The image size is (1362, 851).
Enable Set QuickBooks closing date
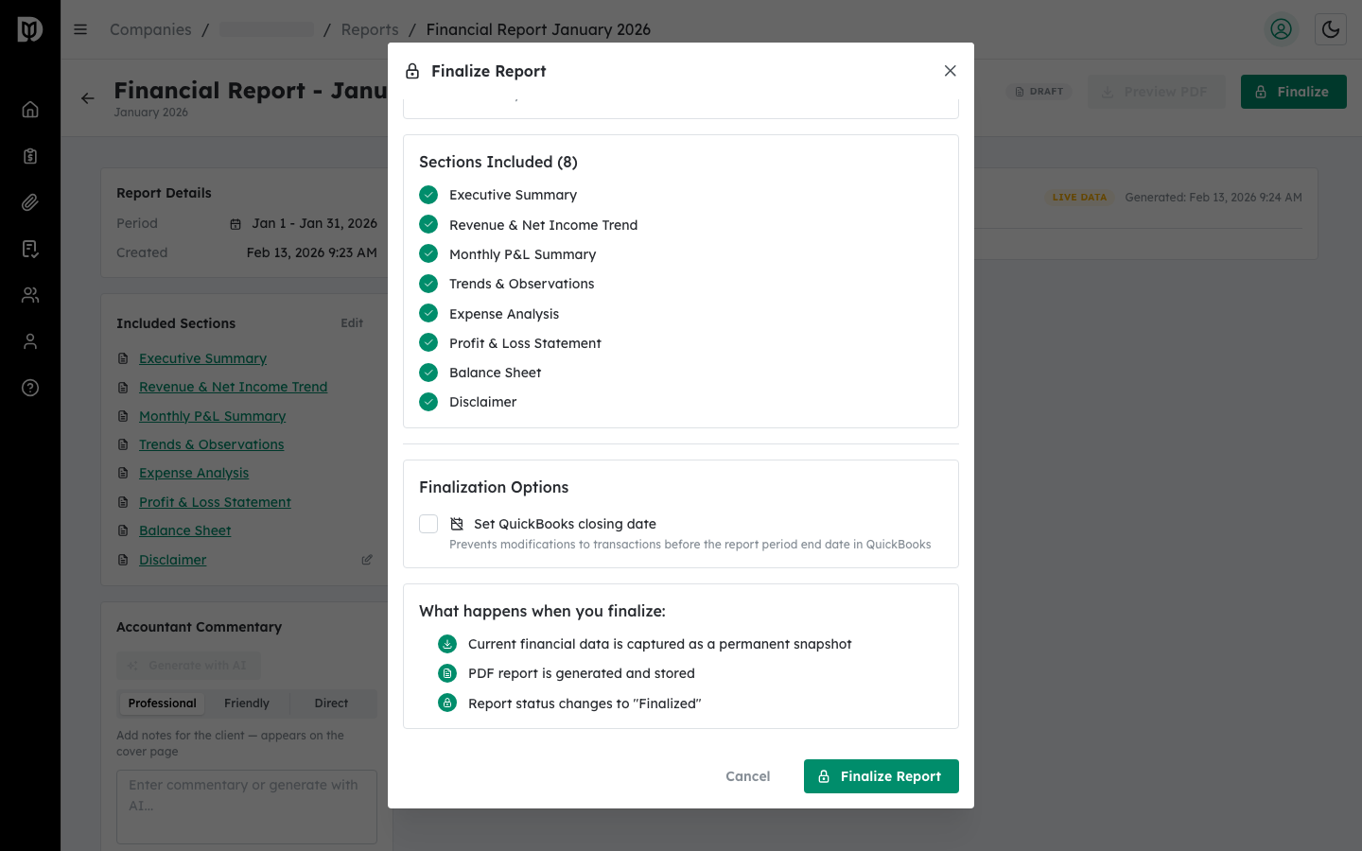428,523
